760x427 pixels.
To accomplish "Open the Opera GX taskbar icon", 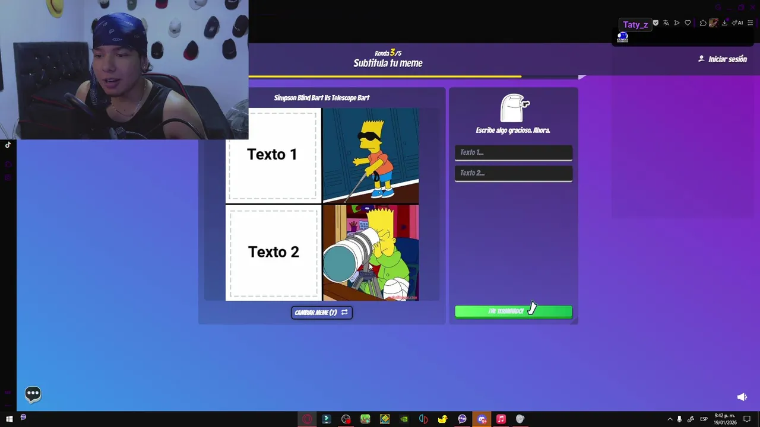I will click(307, 419).
